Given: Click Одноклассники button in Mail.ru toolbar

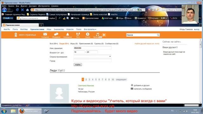Looking at the screenshot, I should (90, 18).
